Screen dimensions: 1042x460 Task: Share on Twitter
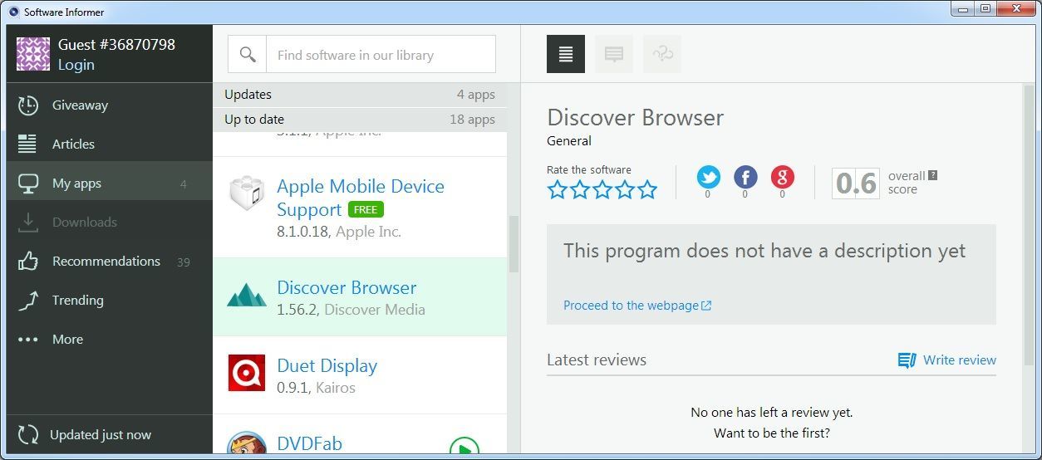coord(708,177)
